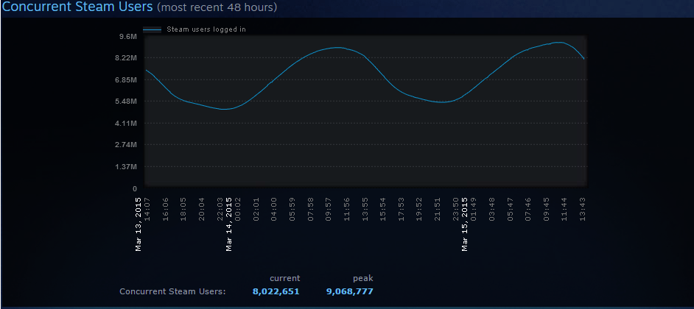Click the 'Mar 15, 2015' date label
This screenshot has height=309, width=694.
[x=465, y=224]
